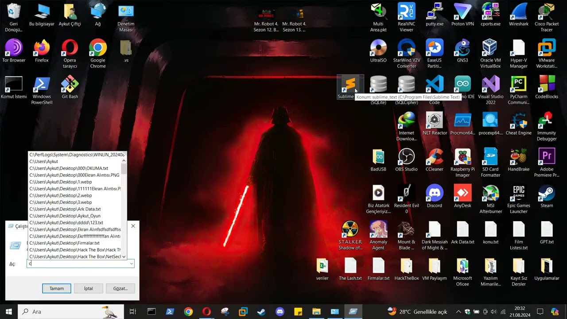Viewport: 567px width, 319px height.
Task: Click the volume icon in system tray
Action: coord(494,311)
